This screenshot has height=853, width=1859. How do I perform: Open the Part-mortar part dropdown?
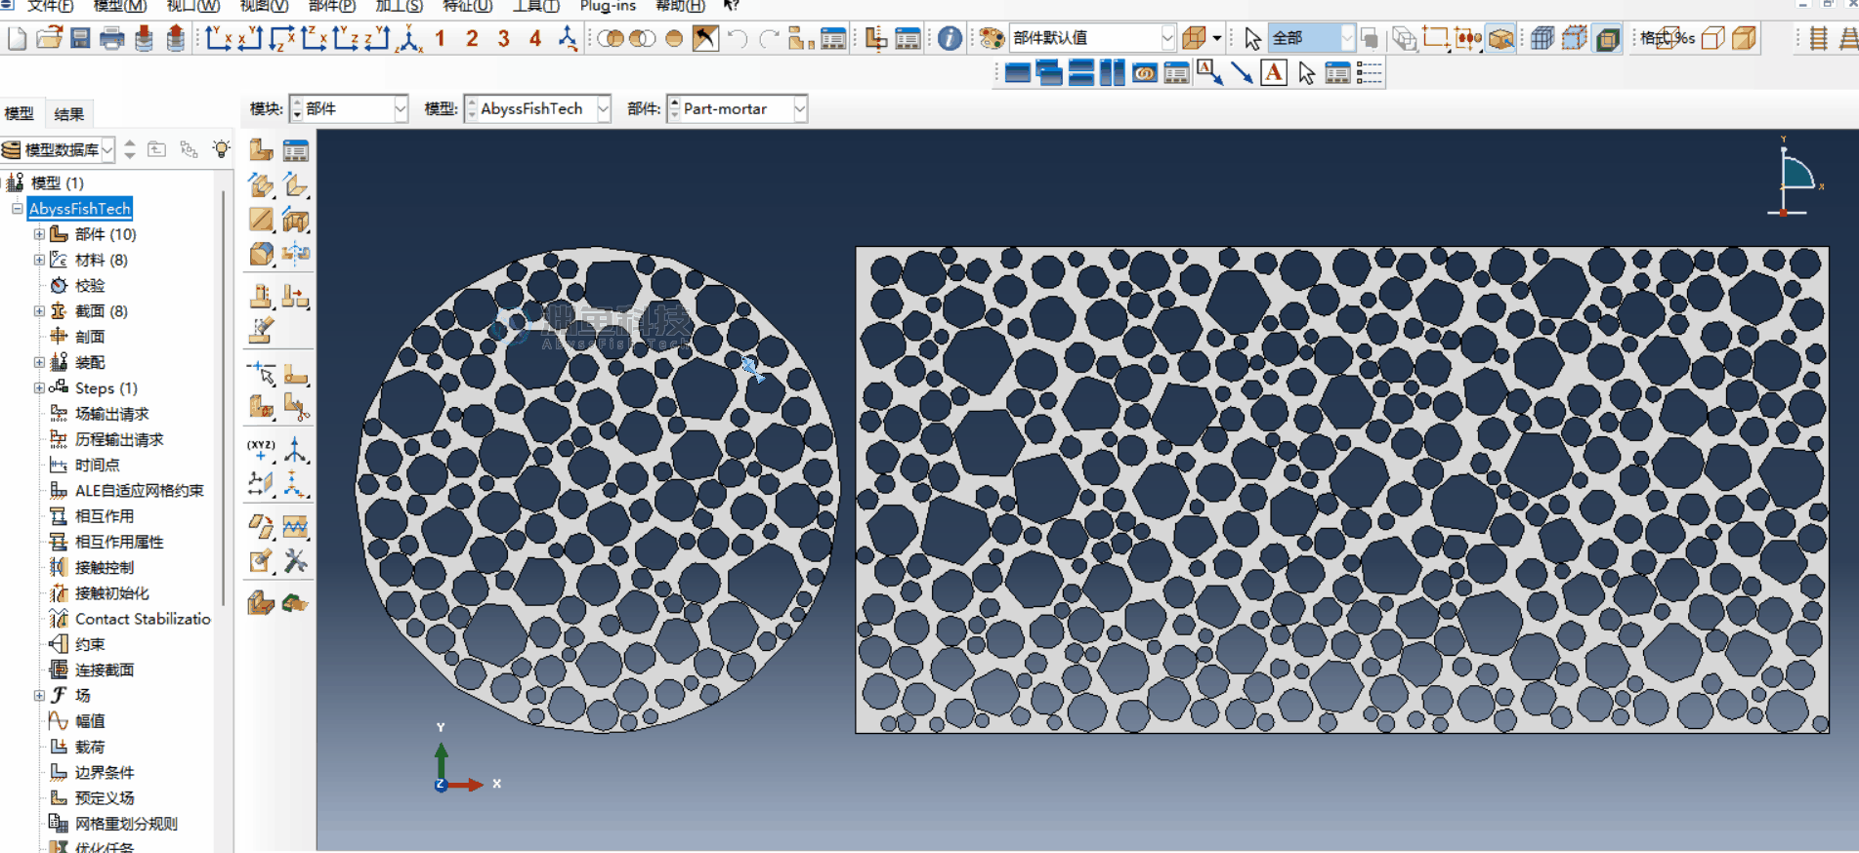click(x=738, y=109)
